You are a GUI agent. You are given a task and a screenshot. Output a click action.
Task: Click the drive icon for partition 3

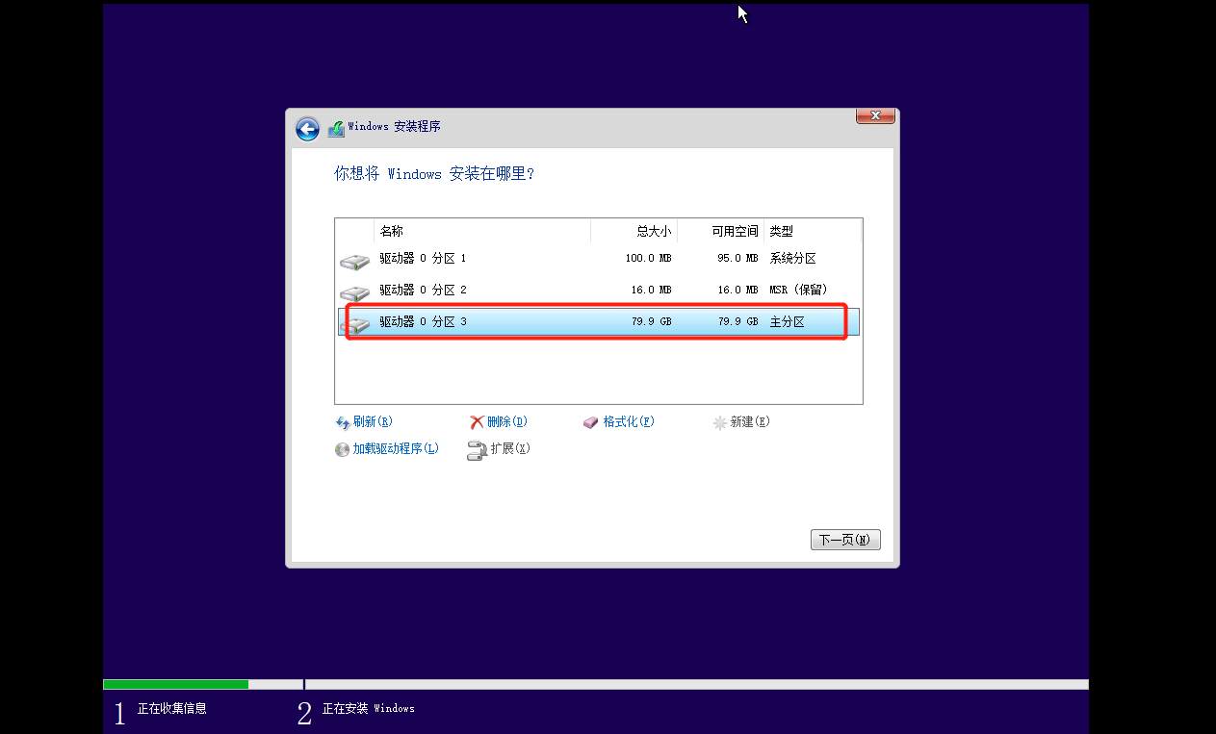354,324
